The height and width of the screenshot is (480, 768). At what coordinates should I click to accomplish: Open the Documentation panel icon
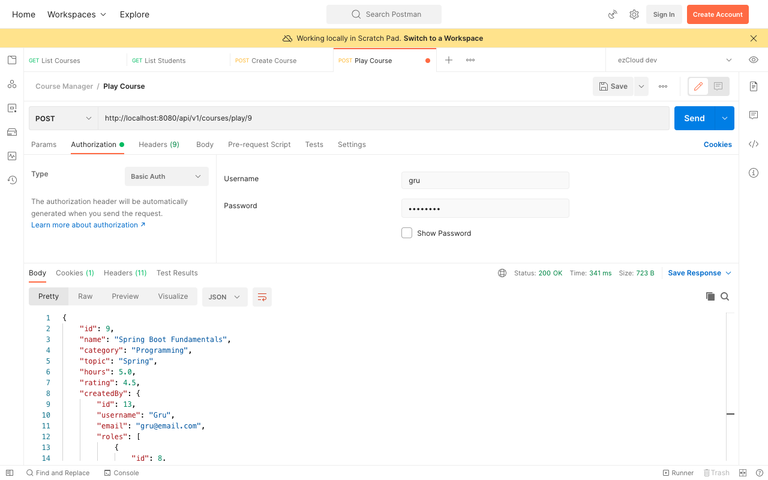coord(754,86)
